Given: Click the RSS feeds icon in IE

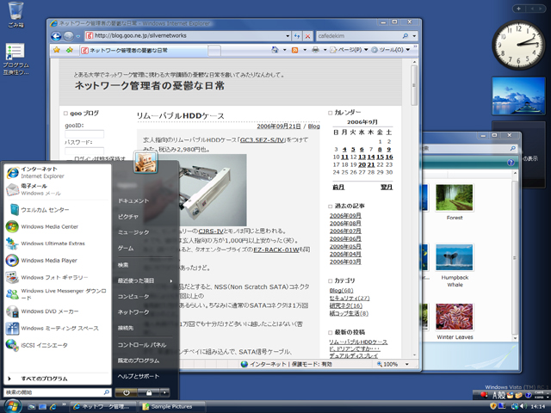Looking at the screenshot, I should 294,50.
